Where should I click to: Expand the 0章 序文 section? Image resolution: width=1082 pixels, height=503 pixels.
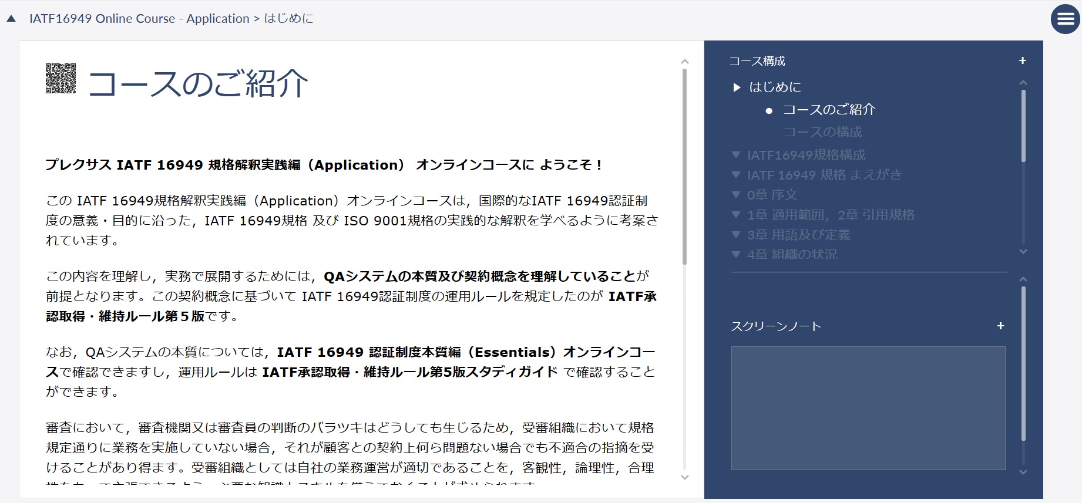735,194
